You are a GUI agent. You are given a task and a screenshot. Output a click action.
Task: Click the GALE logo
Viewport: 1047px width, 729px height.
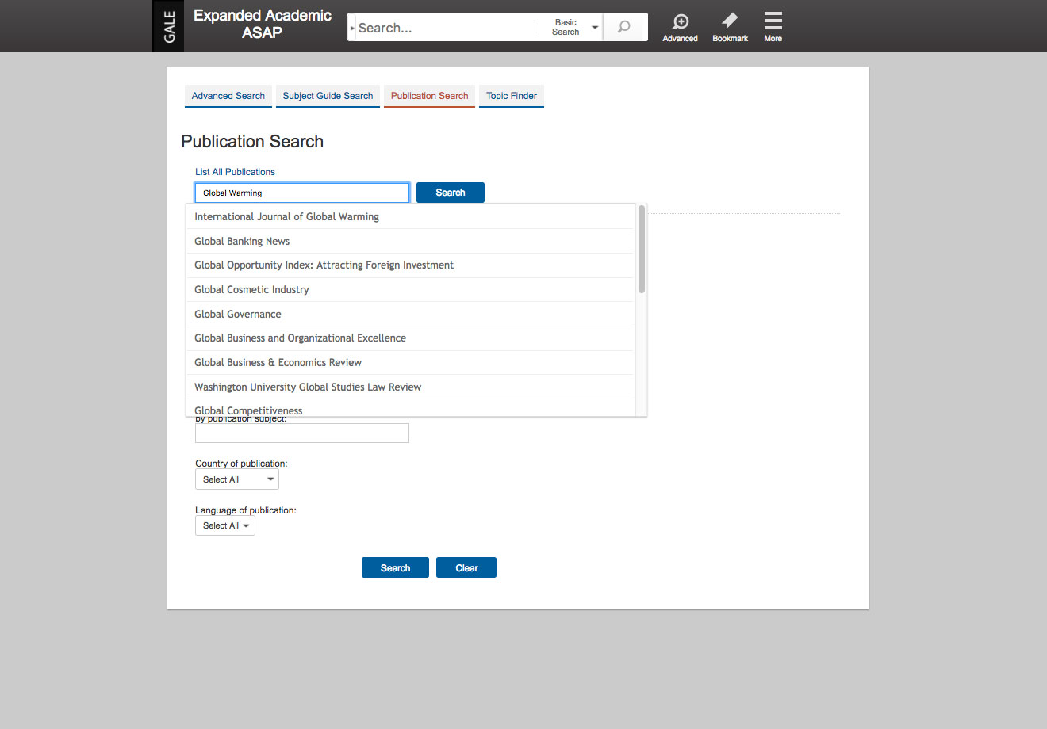pyautogui.click(x=168, y=26)
